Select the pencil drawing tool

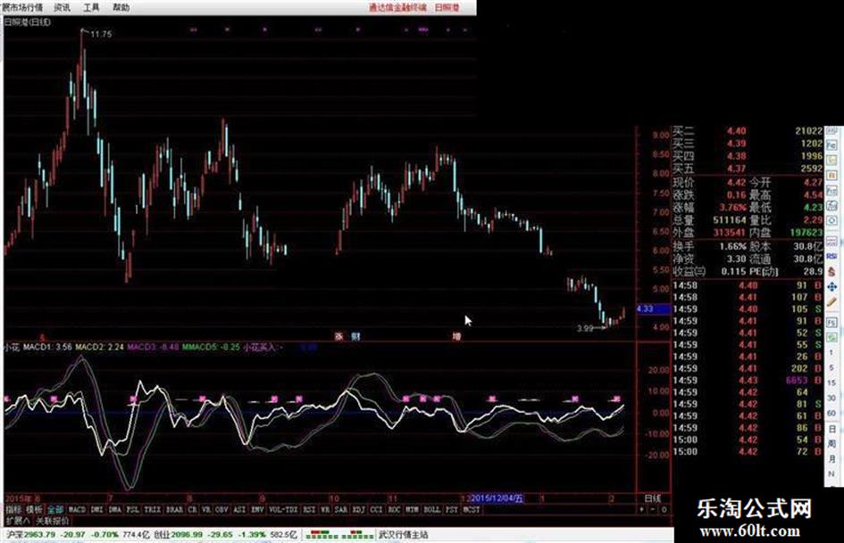[x=832, y=301]
